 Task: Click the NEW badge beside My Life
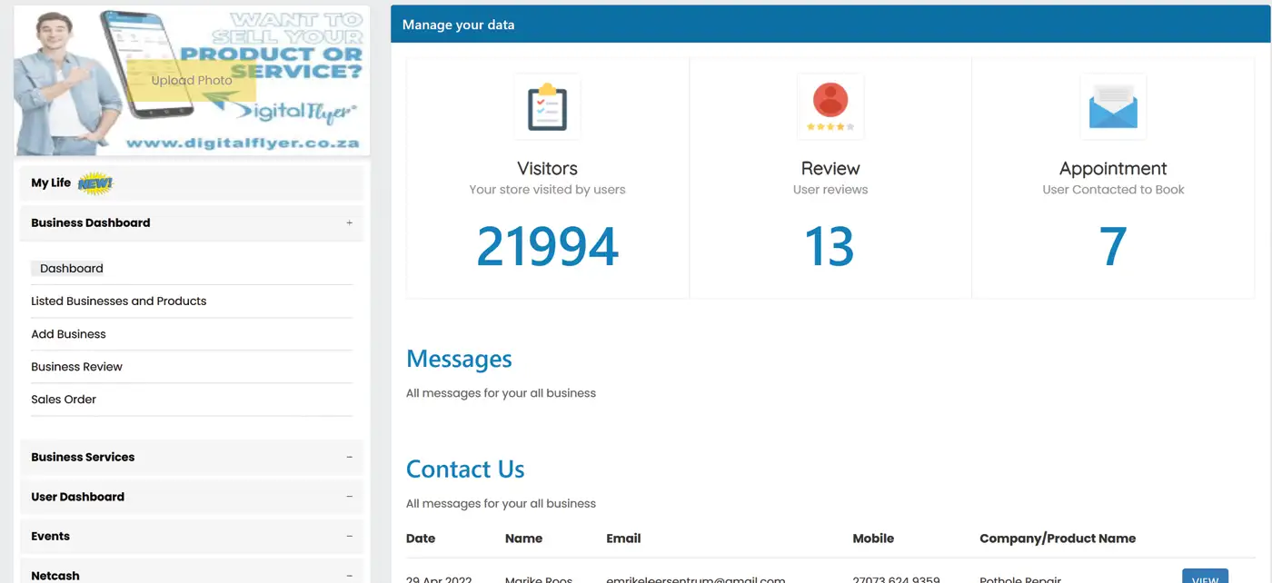(94, 183)
